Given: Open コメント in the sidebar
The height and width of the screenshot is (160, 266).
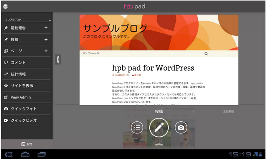Looking at the screenshot, I should click(27, 62).
